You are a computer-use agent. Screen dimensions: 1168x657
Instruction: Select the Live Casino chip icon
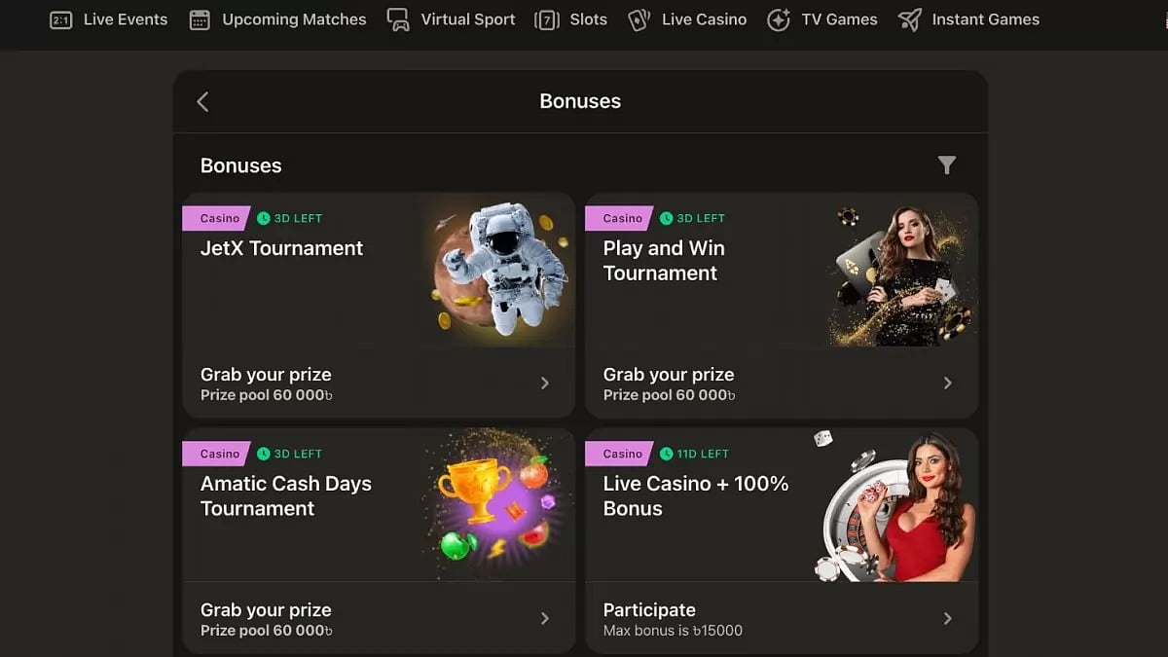pyautogui.click(x=639, y=18)
